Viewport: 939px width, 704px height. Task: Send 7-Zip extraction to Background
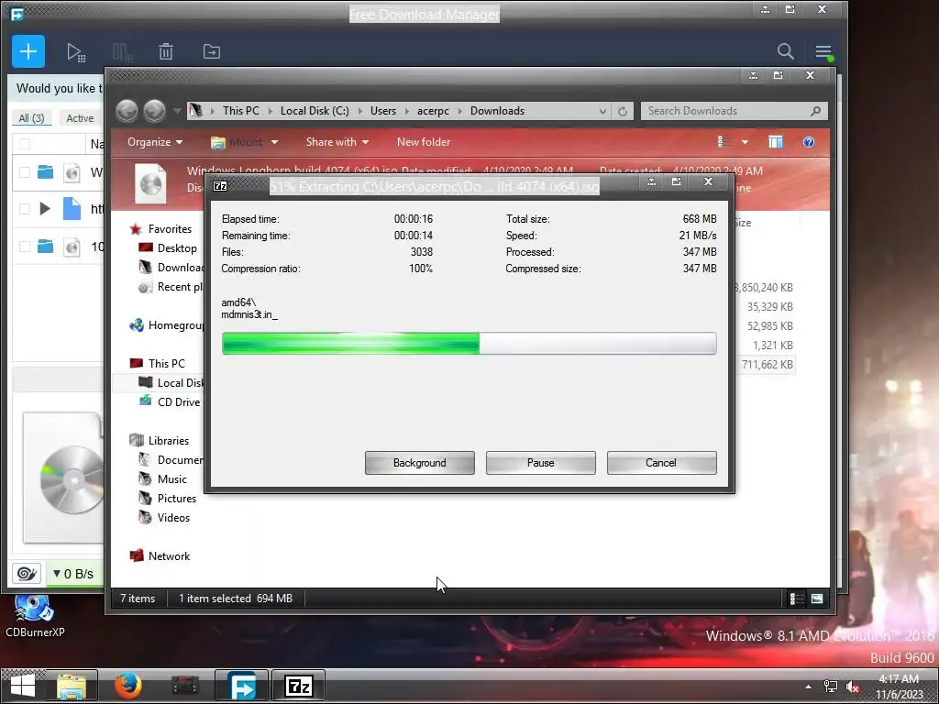click(420, 463)
